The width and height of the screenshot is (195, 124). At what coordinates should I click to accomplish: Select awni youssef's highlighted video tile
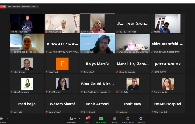(97, 24)
